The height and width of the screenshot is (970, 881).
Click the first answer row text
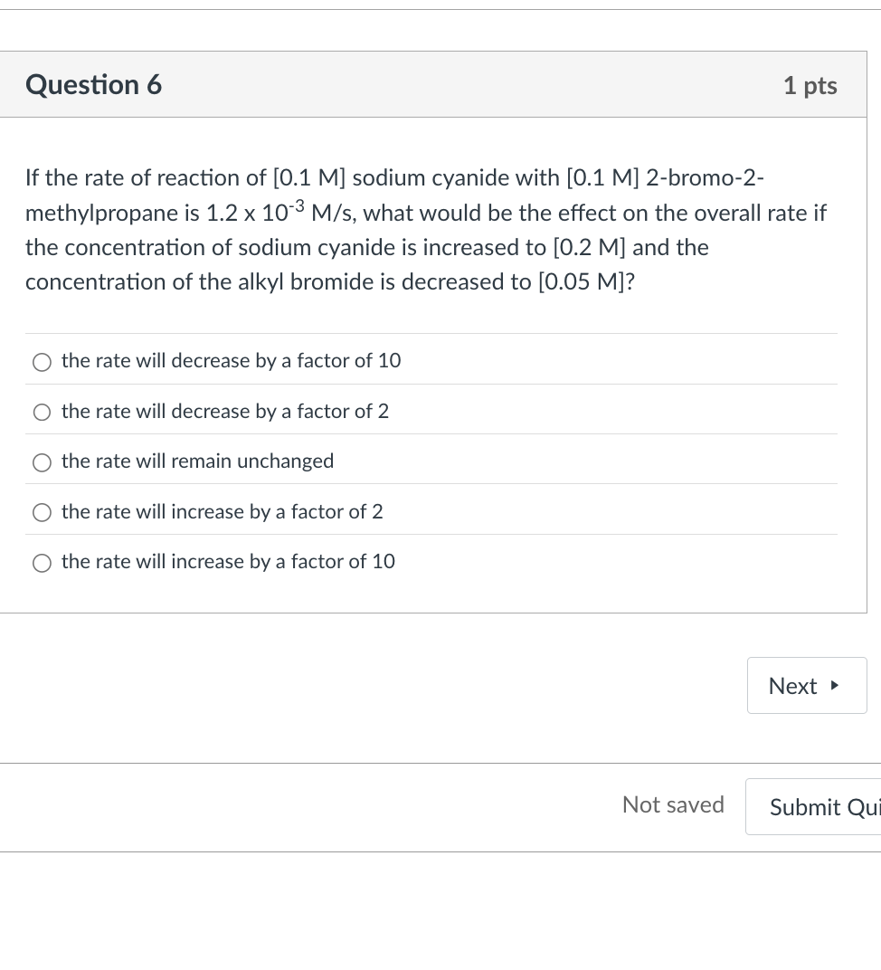click(x=231, y=360)
